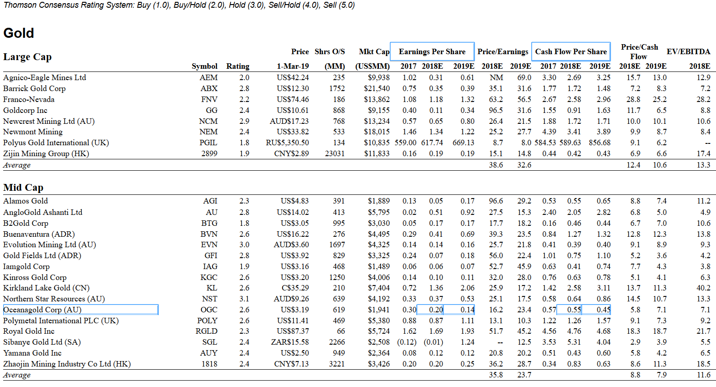Screen dimensions: 716x387
Task: Select "Polyus Gold International (UK)" company name
Action: click(x=56, y=143)
